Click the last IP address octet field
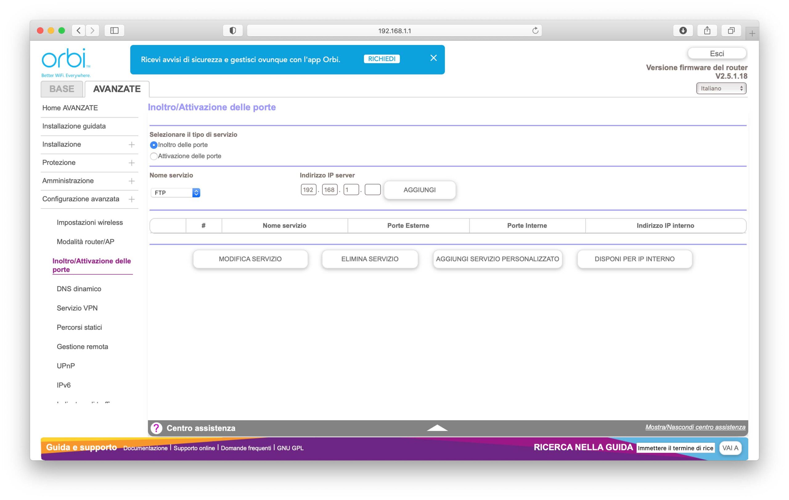The width and height of the screenshot is (789, 500). (x=373, y=190)
